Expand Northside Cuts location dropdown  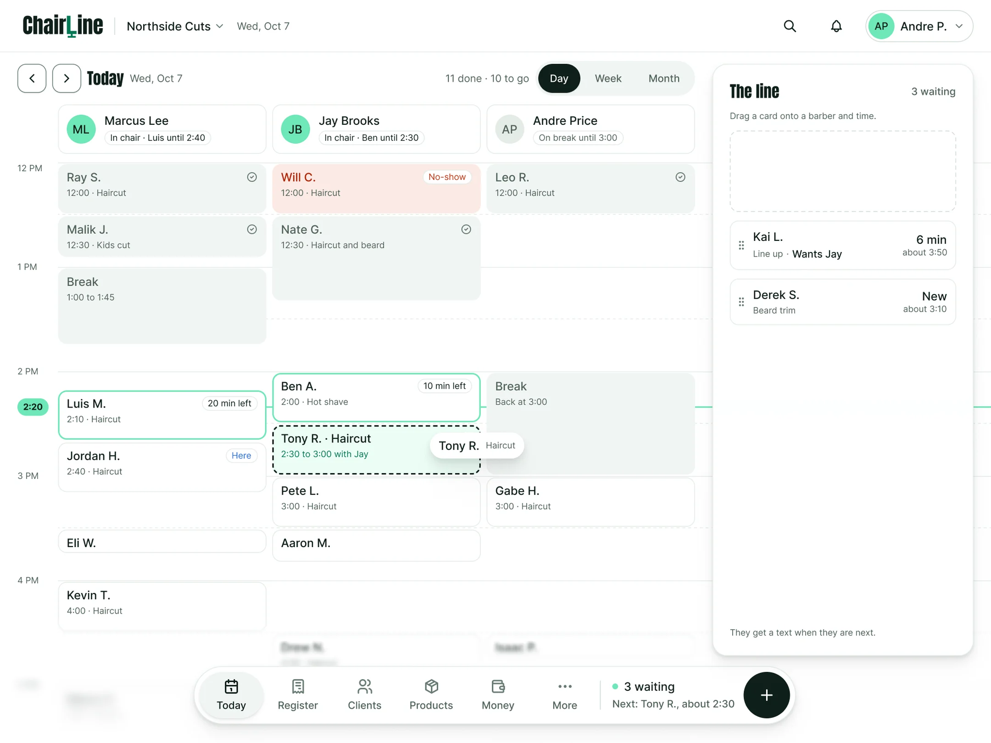tap(175, 26)
